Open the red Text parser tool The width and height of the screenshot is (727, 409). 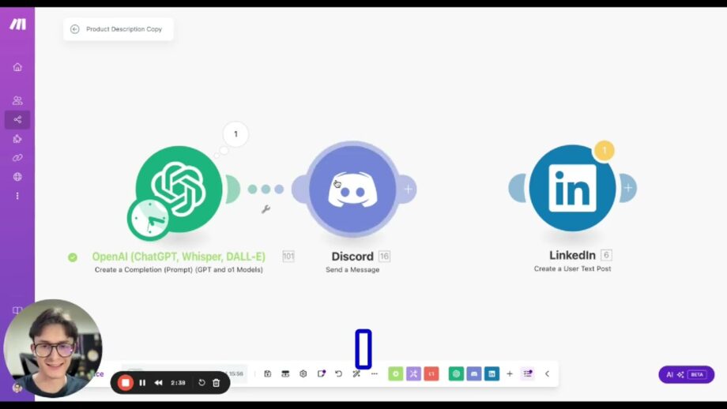[431, 373]
